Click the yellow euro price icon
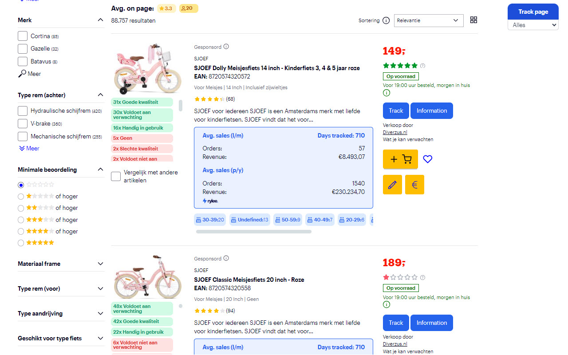Screen dimensions: 568x355 tap(414, 185)
